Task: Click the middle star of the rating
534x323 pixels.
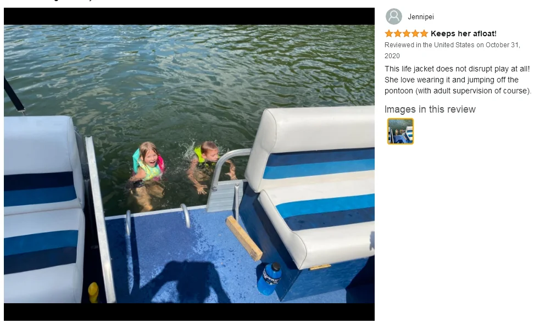Action: click(x=407, y=34)
